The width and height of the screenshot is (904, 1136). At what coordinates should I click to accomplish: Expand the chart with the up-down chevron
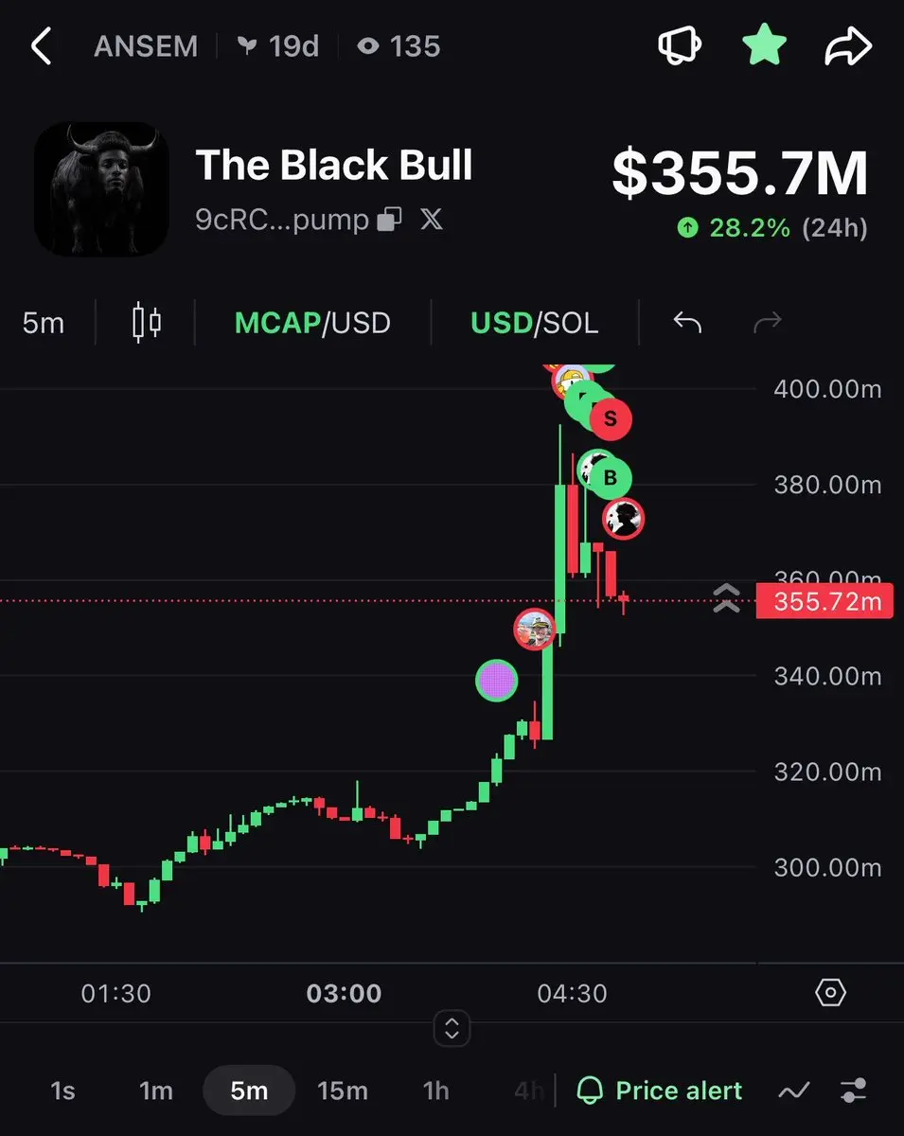point(452,1028)
